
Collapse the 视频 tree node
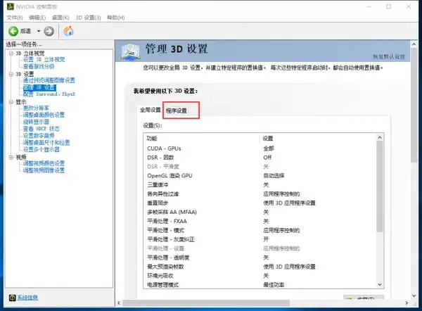(11, 157)
